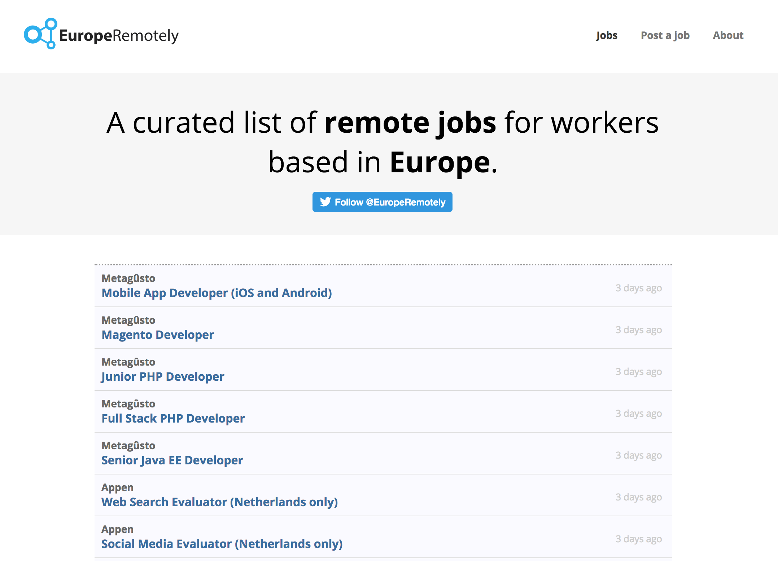The height and width of the screenshot is (561, 778).
Task: Open the Magento Developer job posting
Action: [157, 335]
